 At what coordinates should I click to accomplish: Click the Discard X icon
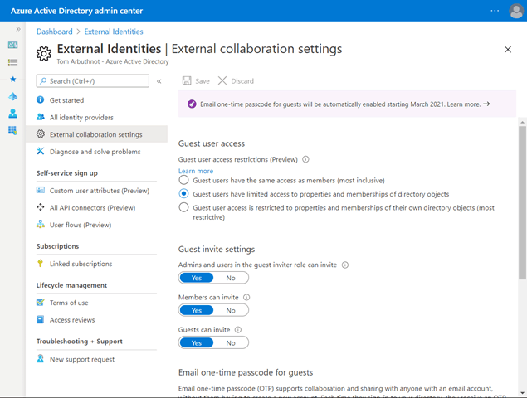222,81
